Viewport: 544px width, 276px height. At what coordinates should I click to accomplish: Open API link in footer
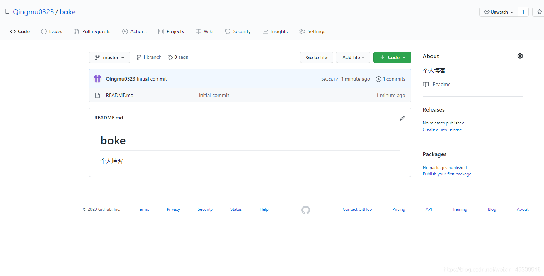(x=429, y=209)
